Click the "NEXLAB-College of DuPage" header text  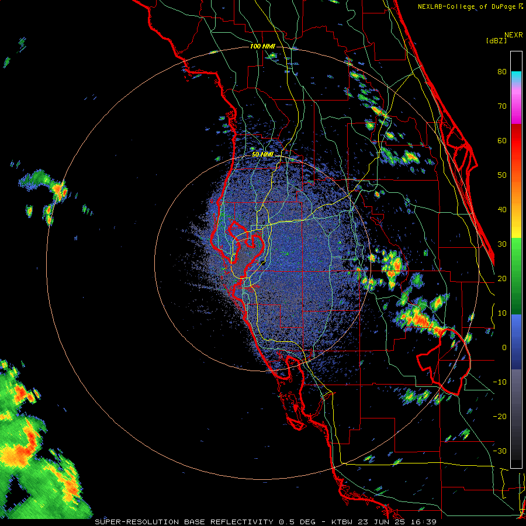466,6
